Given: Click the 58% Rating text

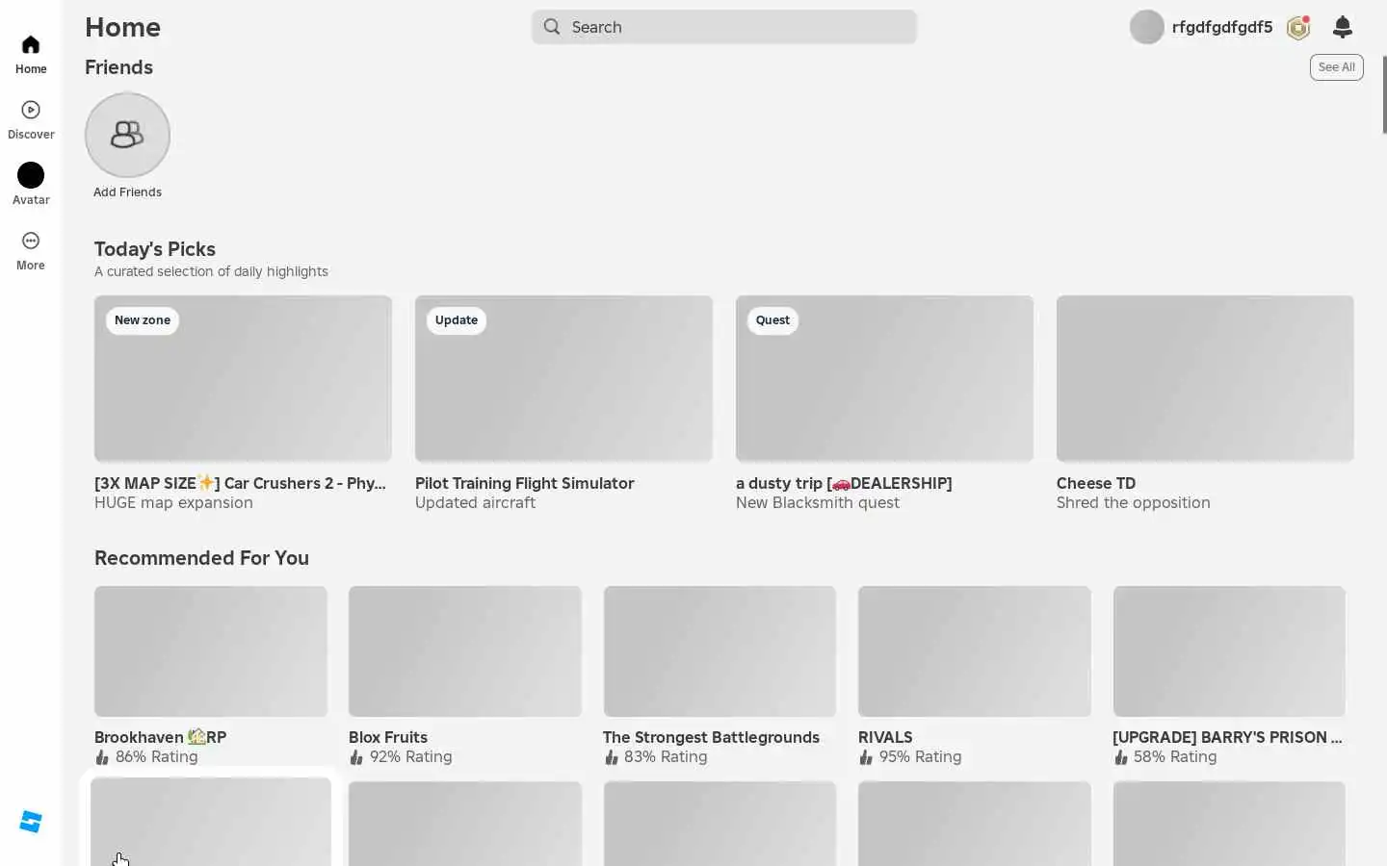Looking at the screenshot, I should 1175,757.
